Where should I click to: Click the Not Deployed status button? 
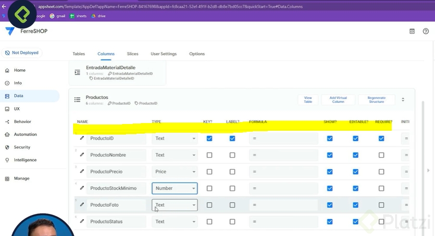(x=22, y=53)
